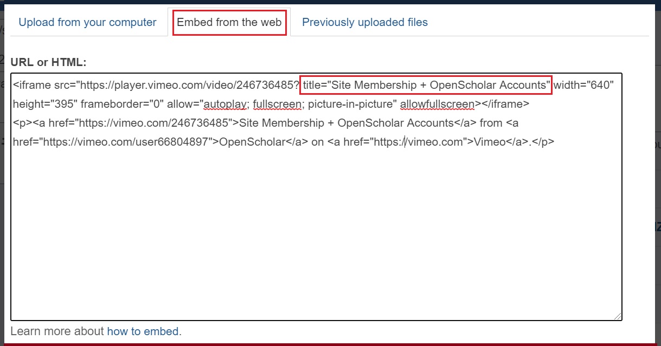Viewport: 661px width, 346px height.
Task: Switch to Upload from your computer tab
Action: (87, 22)
